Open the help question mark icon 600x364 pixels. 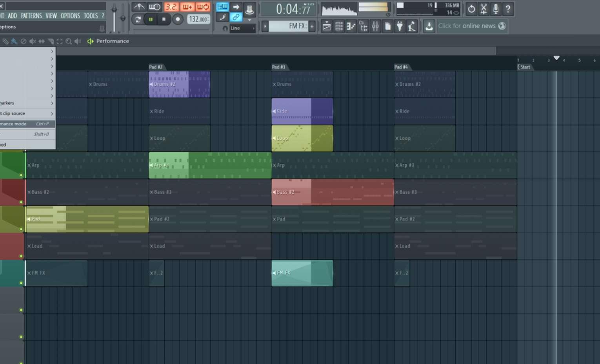(x=508, y=9)
